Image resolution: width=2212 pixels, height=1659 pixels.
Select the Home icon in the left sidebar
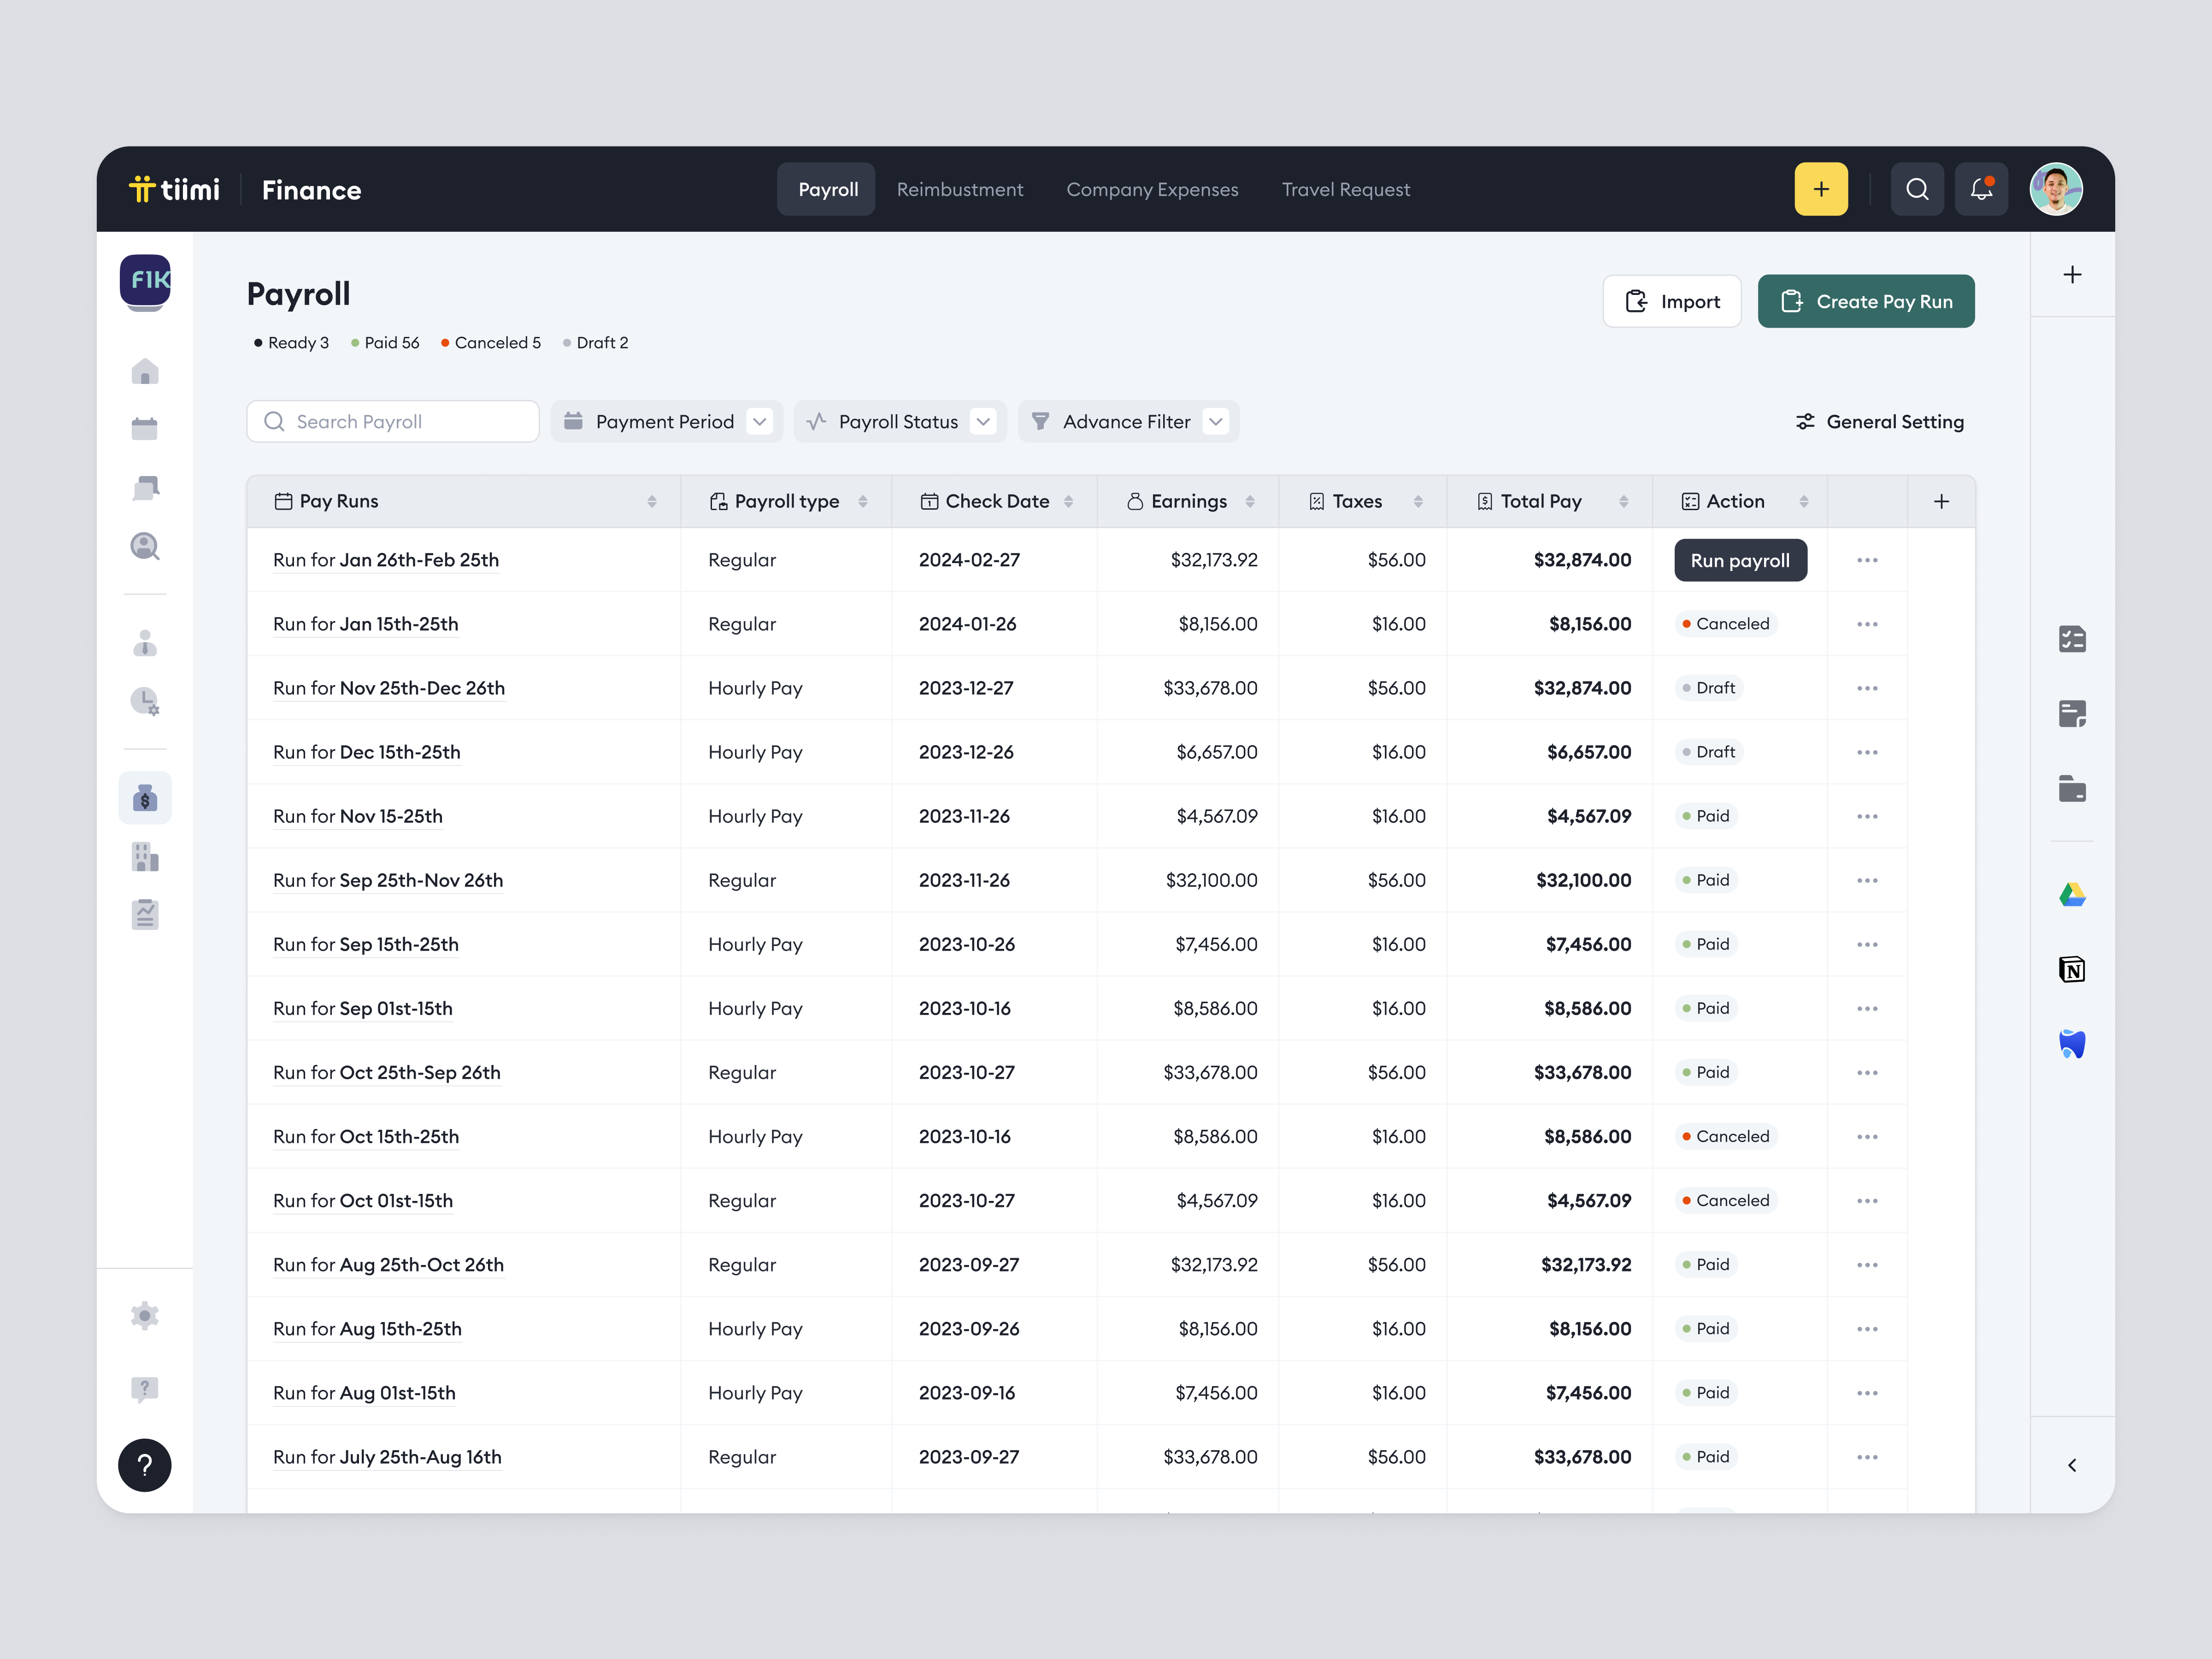(x=145, y=371)
